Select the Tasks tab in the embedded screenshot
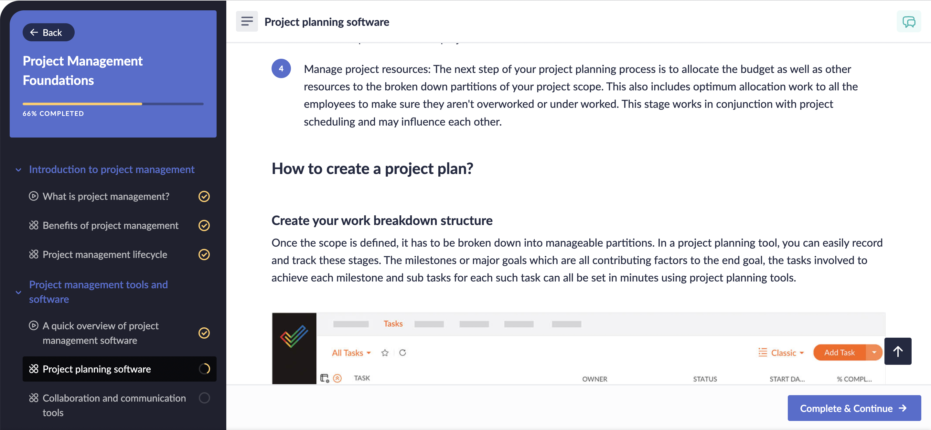 pyautogui.click(x=393, y=324)
